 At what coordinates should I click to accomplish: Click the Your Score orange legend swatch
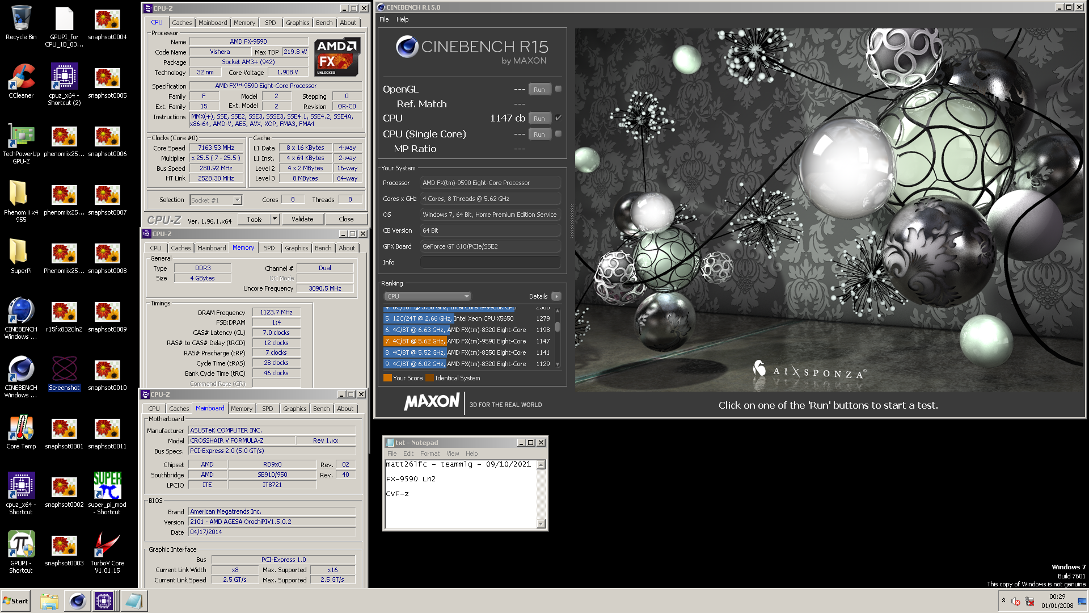(387, 378)
